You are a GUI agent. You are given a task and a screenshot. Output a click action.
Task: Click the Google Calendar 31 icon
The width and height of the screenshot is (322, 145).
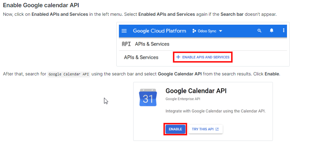tap(148, 97)
